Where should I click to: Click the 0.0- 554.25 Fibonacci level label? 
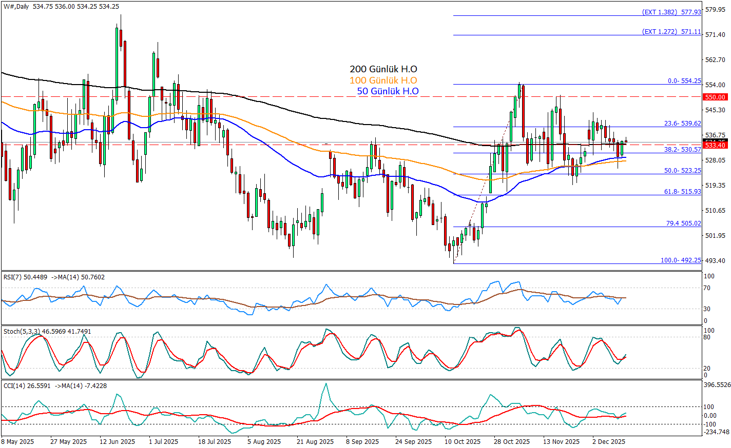pyautogui.click(x=684, y=80)
